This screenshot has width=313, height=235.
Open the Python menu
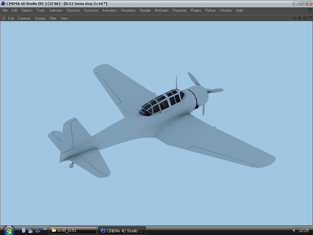[x=210, y=10]
